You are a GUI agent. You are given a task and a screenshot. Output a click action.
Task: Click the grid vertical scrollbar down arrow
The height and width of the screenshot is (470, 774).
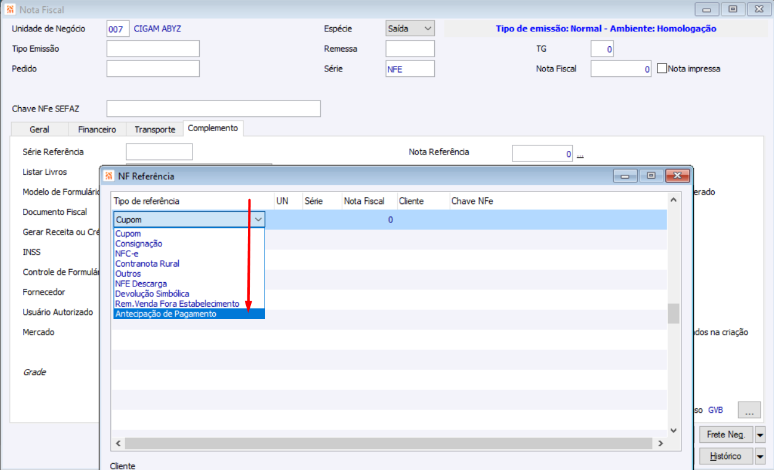(x=673, y=431)
